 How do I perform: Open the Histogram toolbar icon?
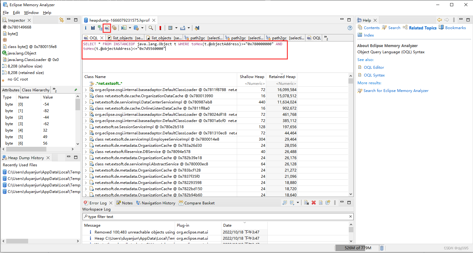[x=93, y=28]
